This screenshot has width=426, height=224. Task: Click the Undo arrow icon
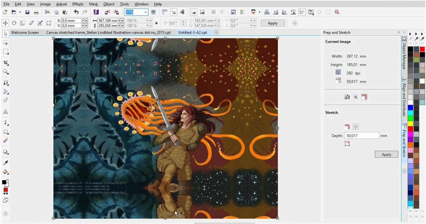[76, 12]
